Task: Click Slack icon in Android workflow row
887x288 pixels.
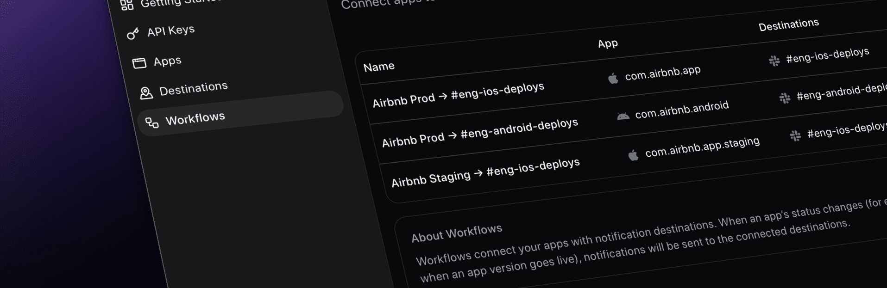Action: 785,98
